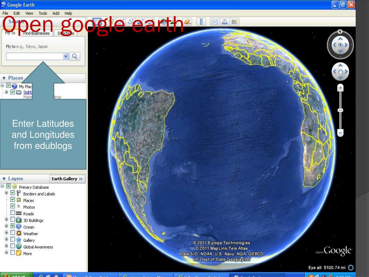The image size is (369, 277).
Task: Select the Ruler tool in the toolbar
Action: [x=201, y=22]
